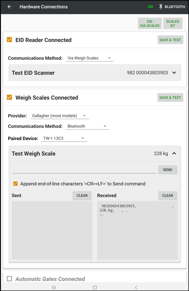Image resolution: width=189 pixels, height=291 pixels.
Task: Uncheck the append end-of-line characters option
Action: pyautogui.click(x=15, y=183)
